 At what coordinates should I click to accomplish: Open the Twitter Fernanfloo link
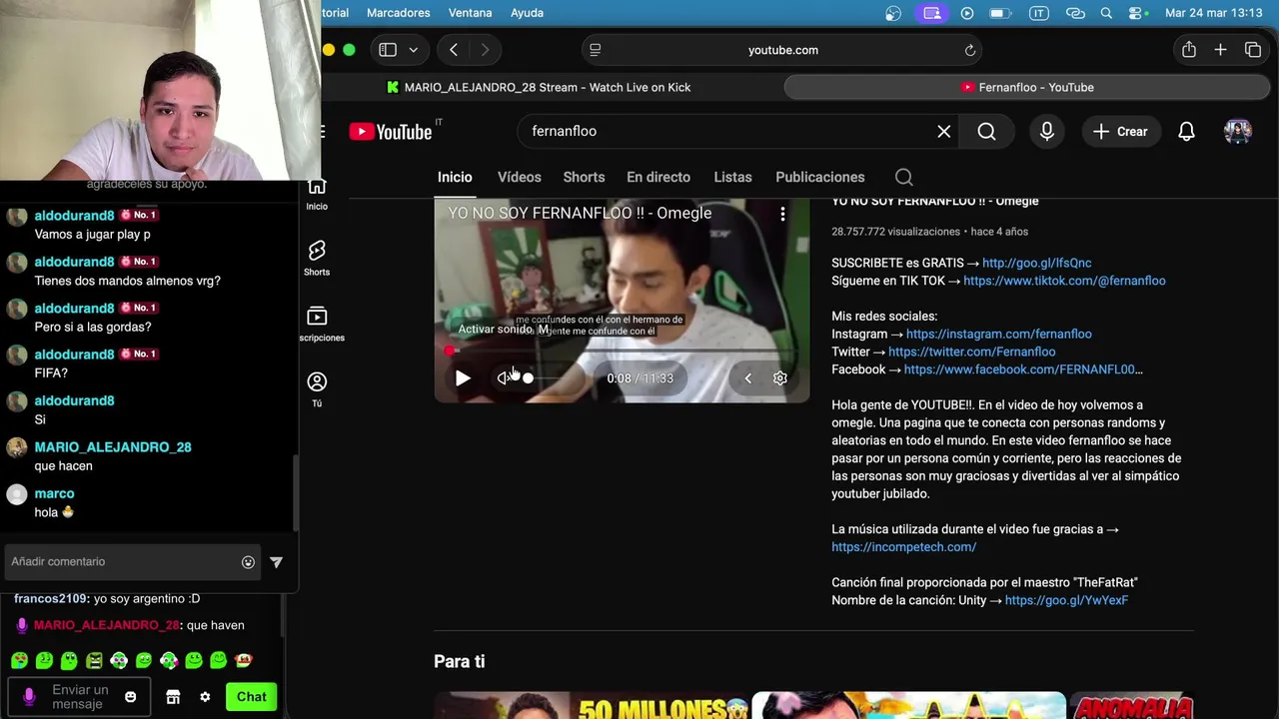click(971, 352)
